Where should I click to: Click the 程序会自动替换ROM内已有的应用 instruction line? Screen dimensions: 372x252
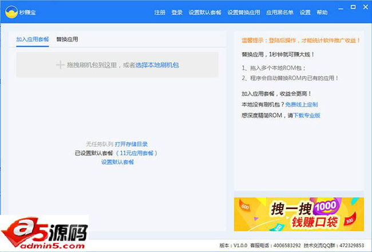[290, 78]
